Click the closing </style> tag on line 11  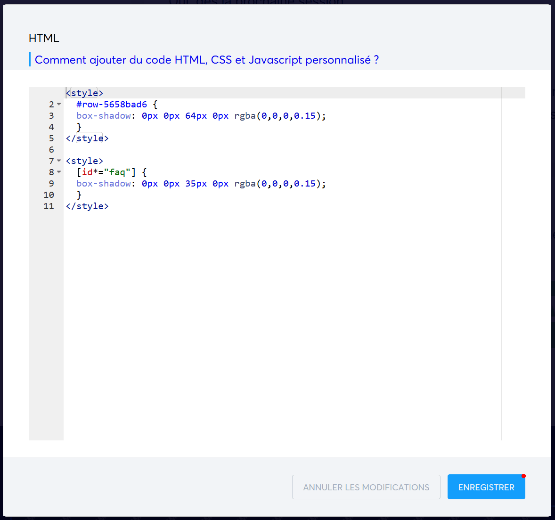pos(87,206)
